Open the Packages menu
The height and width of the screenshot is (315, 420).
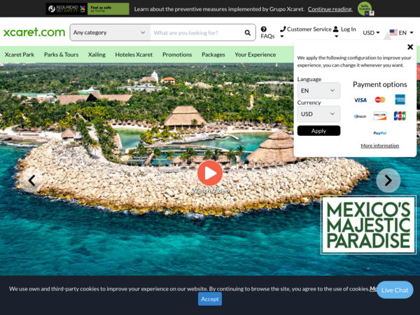coord(213,55)
